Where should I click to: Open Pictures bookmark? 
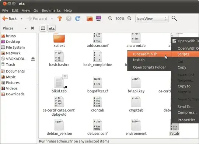18,82
